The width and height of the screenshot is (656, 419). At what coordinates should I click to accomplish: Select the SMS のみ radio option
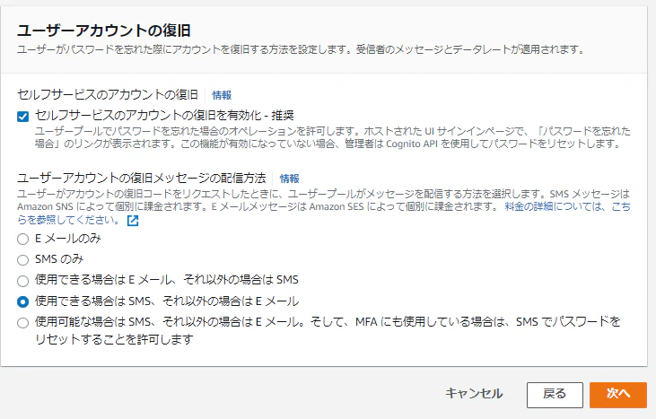click(23, 260)
